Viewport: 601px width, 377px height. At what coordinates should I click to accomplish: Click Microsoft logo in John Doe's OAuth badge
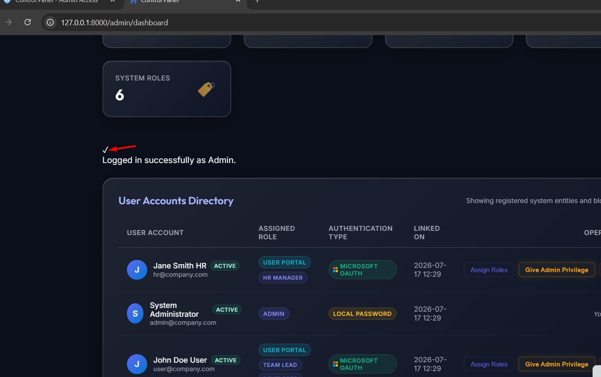coord(336,364)
